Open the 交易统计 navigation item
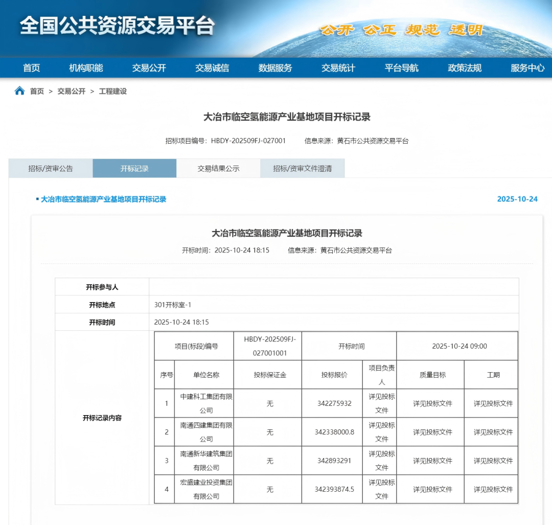This screenshot has height=525, width=552. point(338,68)
